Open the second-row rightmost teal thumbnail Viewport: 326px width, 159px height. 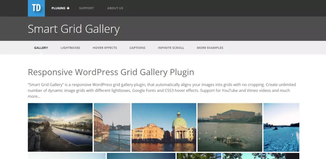(261, 156)
